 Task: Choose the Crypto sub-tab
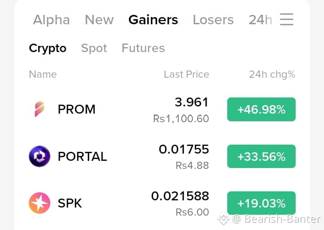(x=48, y=49)
